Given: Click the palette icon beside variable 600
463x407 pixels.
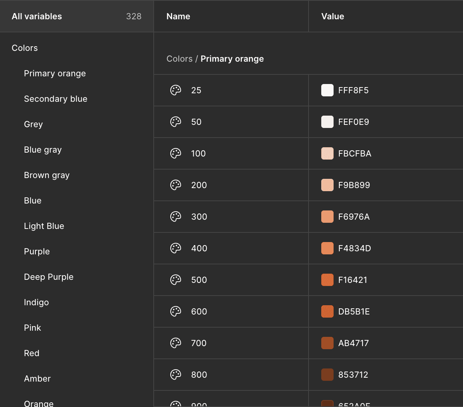Looking at the screenshot, I should [x=176, y=311].
